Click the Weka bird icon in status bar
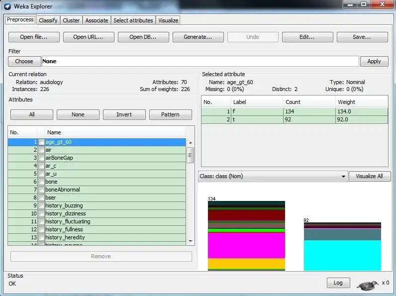This screenshot has width=396, height=296. pyautogui.click(x=368, y=285)
